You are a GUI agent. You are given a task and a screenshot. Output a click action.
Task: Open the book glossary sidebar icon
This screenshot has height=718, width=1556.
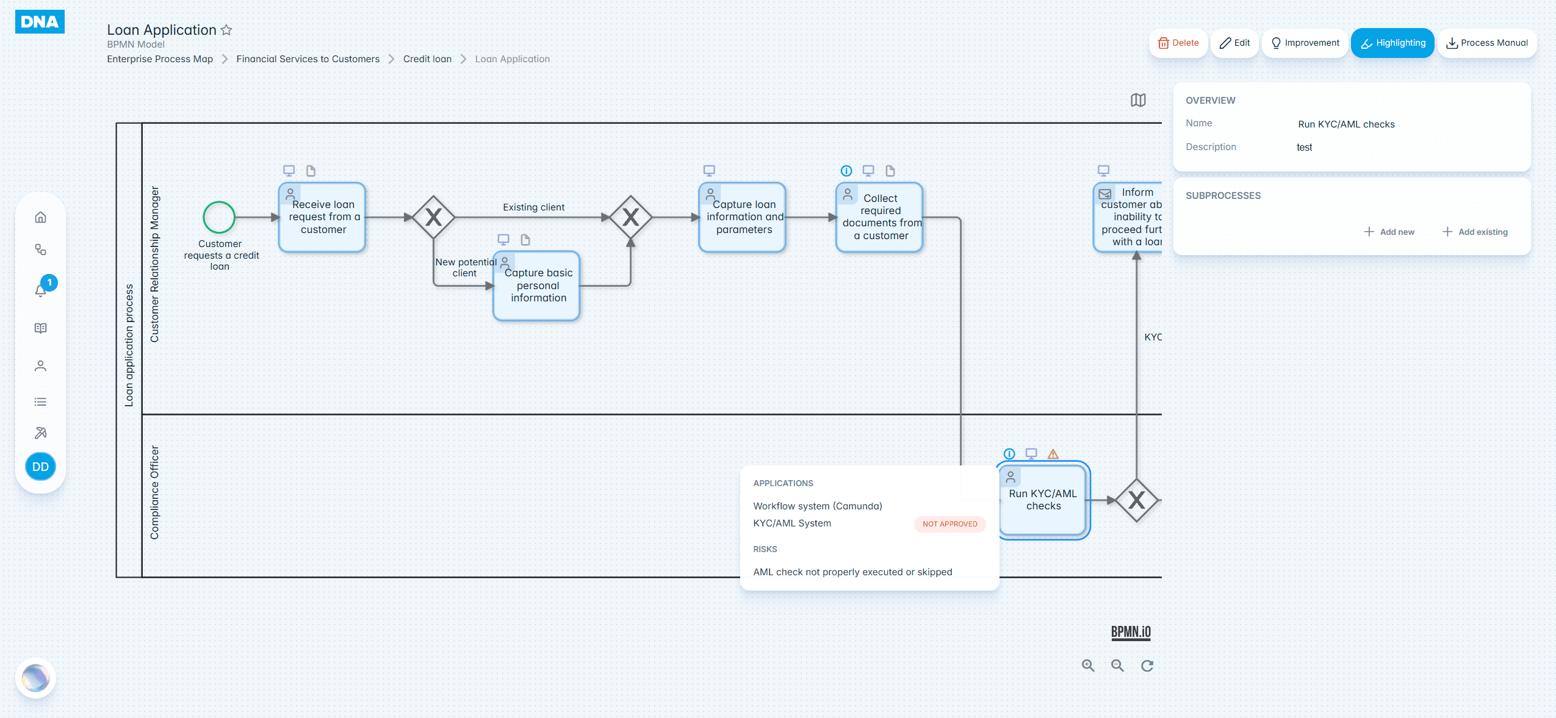(x=40, y=328)
